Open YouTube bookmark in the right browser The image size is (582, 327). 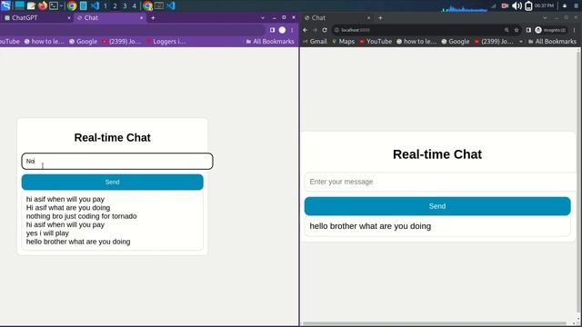[x=376, y=41]
